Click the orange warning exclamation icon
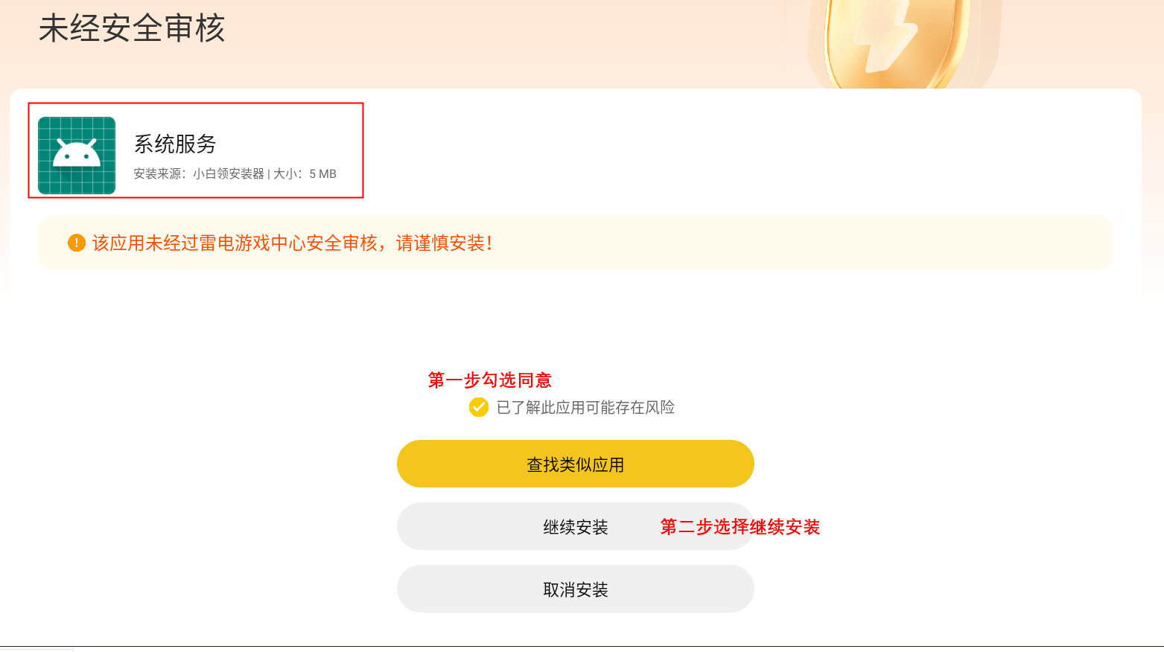The height and width of the screenshot is (652, 1164). [77, 243]
